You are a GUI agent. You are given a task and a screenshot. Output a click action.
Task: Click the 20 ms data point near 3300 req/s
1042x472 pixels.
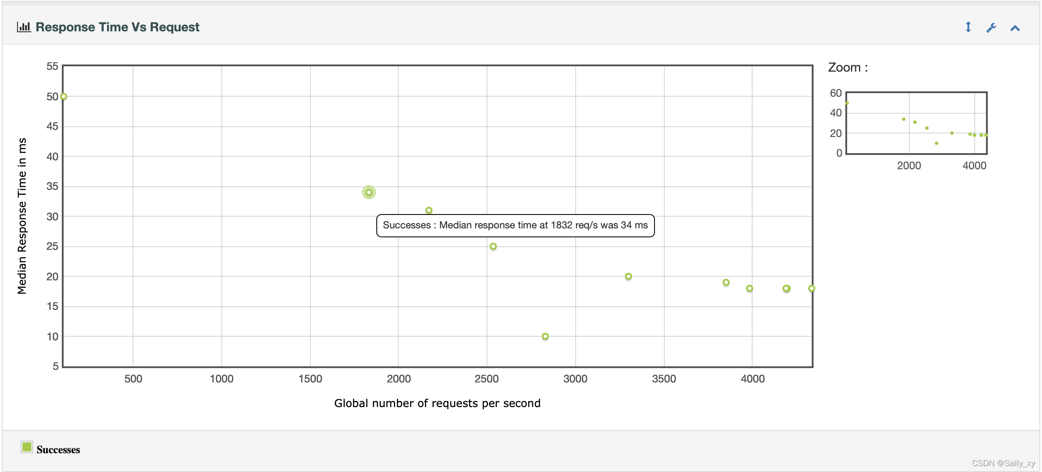click(629, 276)
